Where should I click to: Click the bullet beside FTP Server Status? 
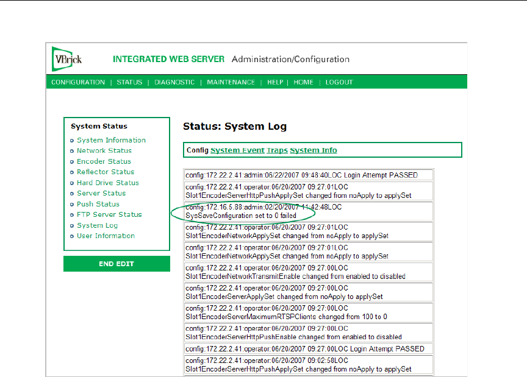click(71, 215)
